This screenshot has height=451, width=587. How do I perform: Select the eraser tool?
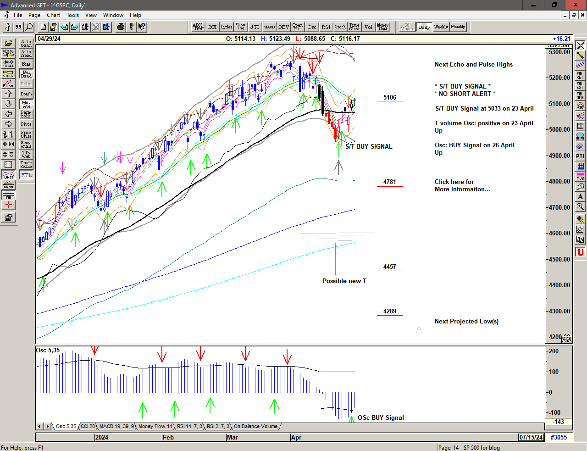coord(580,219)
